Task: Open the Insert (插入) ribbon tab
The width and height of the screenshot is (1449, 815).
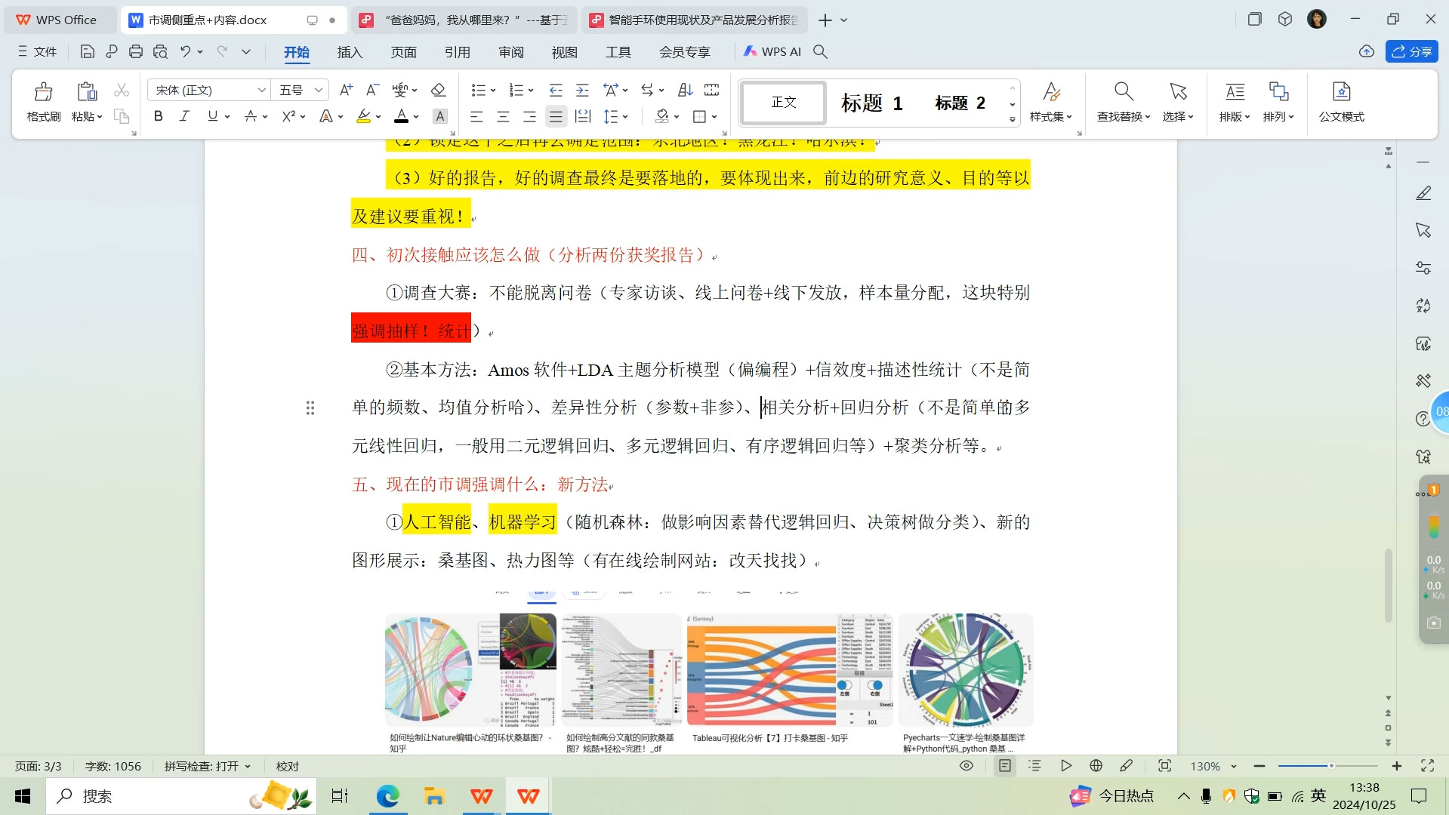Action: pyautogui.click(x=350, y=52)
